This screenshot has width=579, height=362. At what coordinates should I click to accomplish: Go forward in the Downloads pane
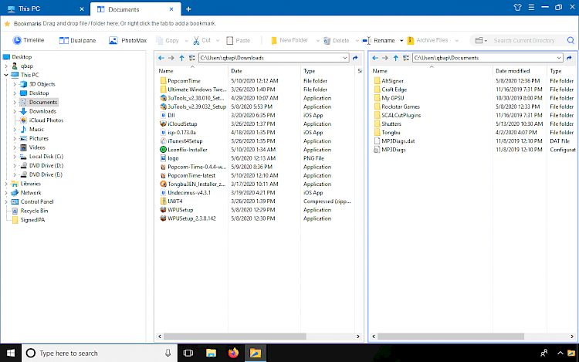pos(171,58)
